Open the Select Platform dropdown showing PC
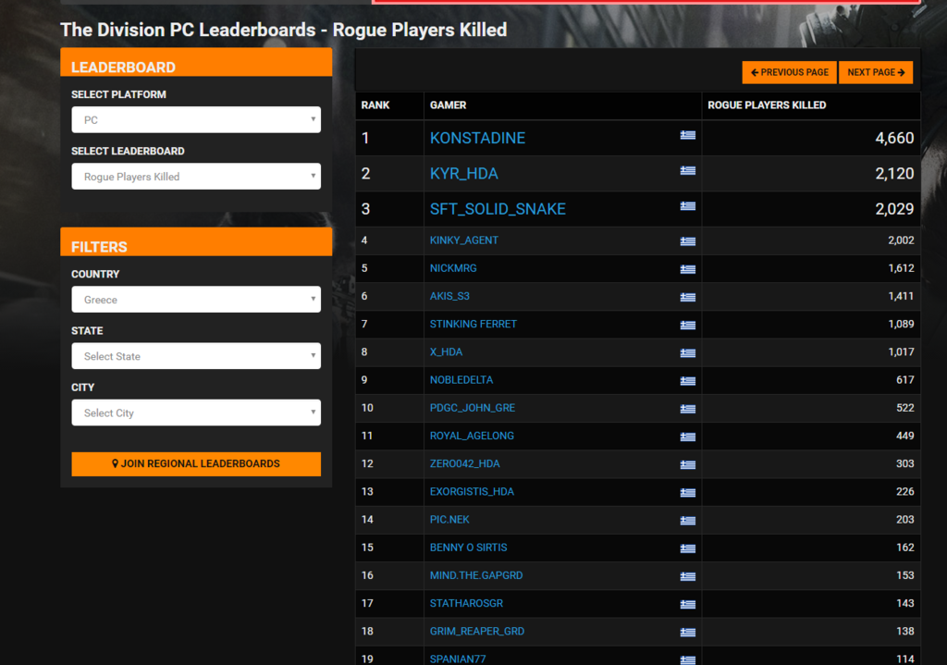Screen dimensions: 947x665 pos(196,120)
